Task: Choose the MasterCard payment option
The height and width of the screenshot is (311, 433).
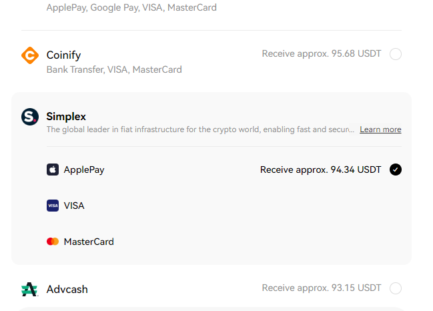Action: [89, 242]
